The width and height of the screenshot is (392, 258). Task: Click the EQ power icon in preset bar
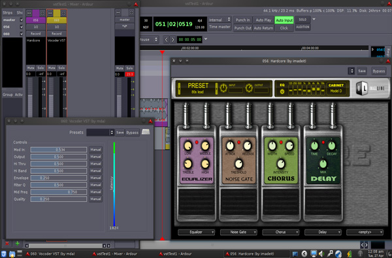click(x=282, y=91)
